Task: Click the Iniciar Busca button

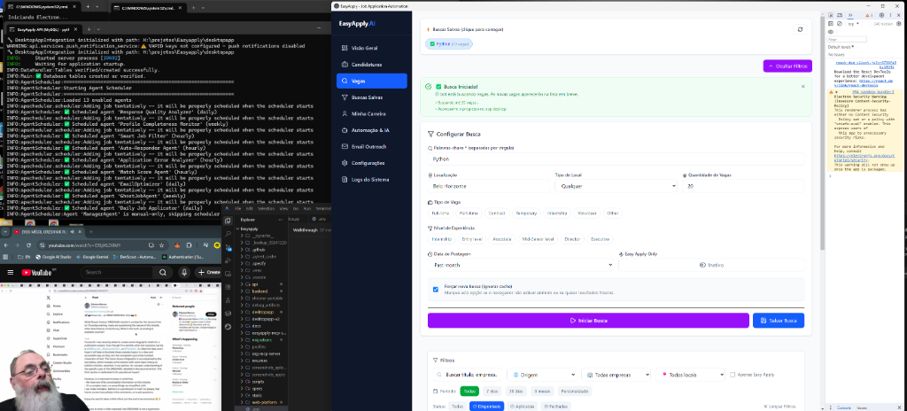Action: (587, 321)
